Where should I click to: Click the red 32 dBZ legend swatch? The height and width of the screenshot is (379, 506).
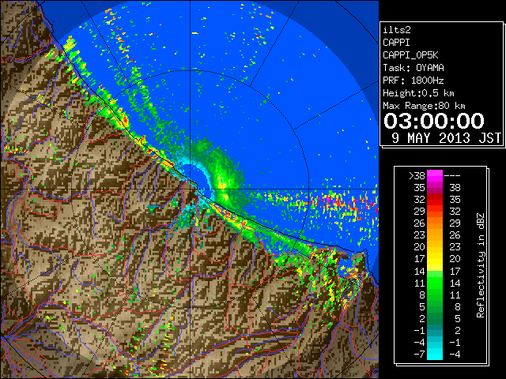pos(435,200)
